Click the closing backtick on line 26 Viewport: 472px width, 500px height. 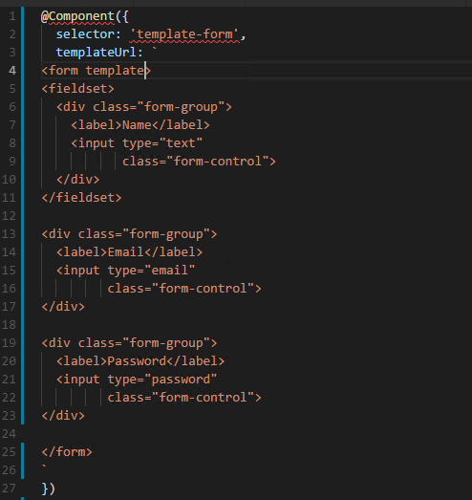pyautogui.click(x=44, y=467)
